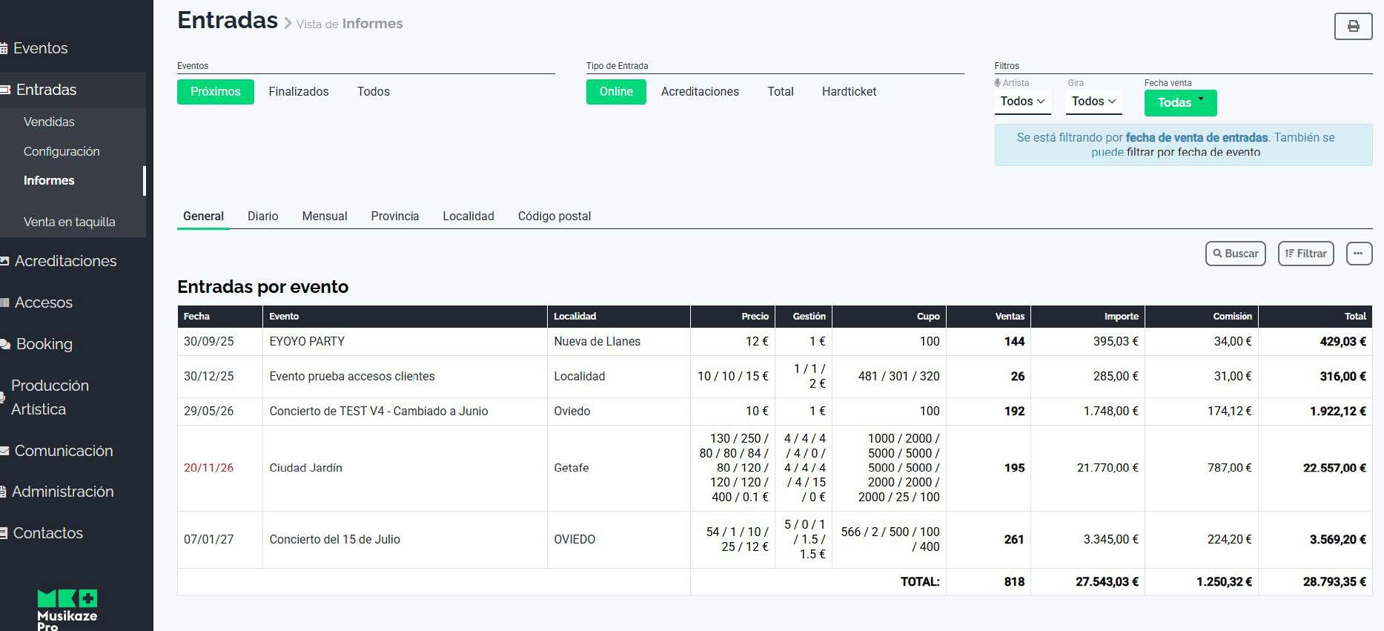
Task: Open the Fecha venta Todas dropdown
Action: 1180,102
